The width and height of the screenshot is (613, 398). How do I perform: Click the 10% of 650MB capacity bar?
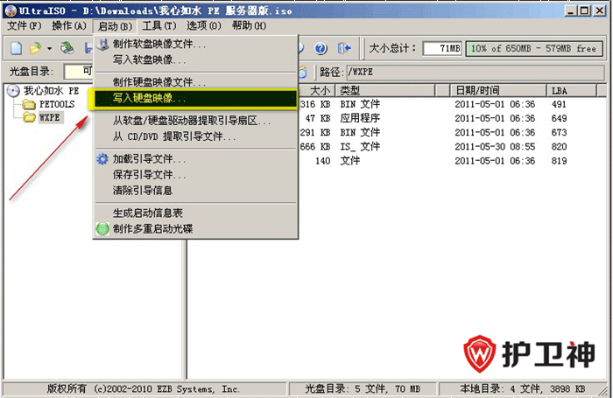tap(534, 48)
